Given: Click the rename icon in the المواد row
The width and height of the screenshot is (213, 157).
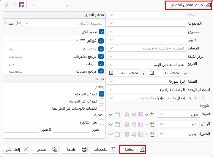Looking at the screenshot, I should tap(134, 115).
